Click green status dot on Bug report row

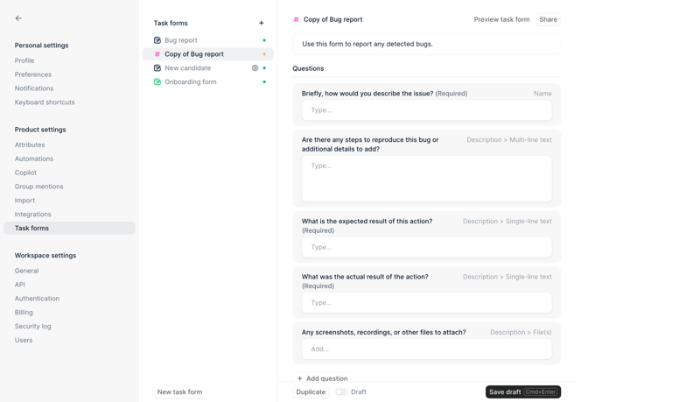[x=264, y=40]
